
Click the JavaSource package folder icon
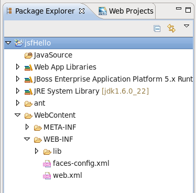point(28,55)
